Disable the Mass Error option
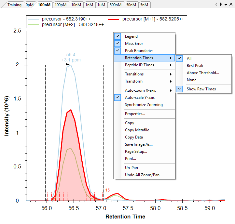Screen dimensions: 235x224 tap(134, 44)
